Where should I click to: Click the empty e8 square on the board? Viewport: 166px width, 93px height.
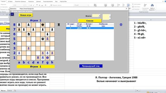38,25
